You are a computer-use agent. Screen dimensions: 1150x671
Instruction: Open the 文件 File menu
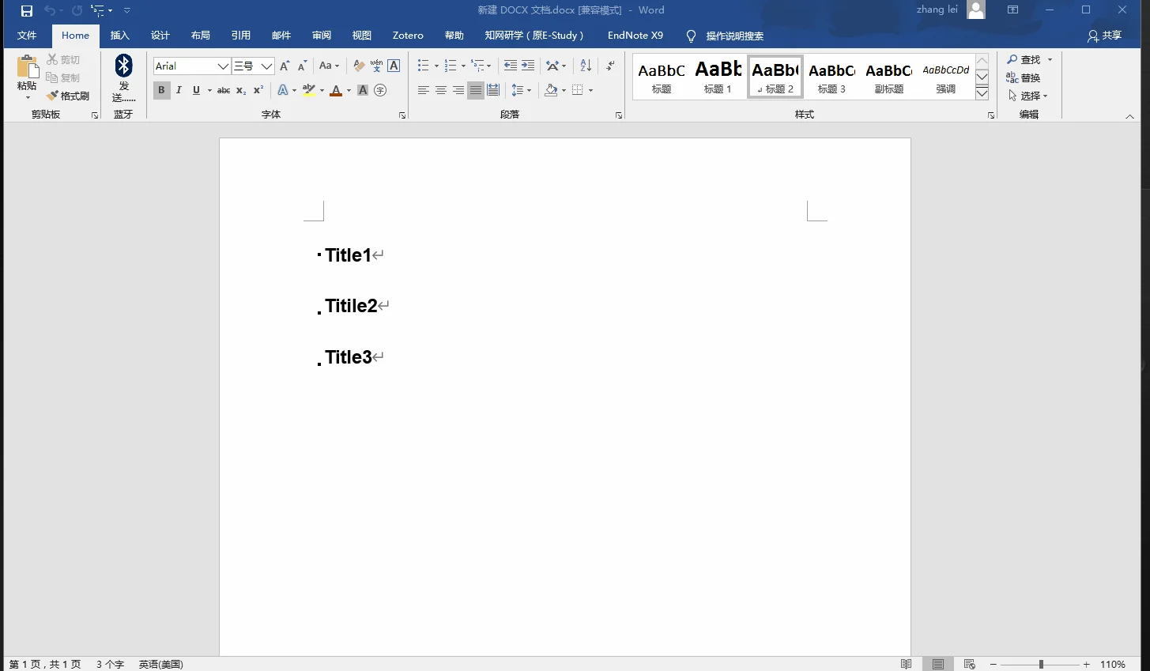27,36
